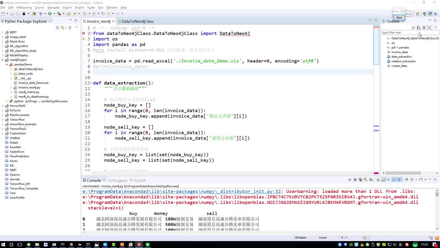Open the Window menu
Image resolution: width=440 pixels, height=248 pixels.
[x=112, y=8]
